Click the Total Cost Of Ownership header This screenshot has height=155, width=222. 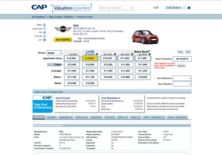pyautogui.click(x=112, y=92)
